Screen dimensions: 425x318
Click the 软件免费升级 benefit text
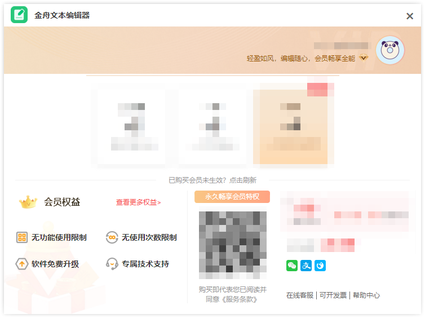55,264
